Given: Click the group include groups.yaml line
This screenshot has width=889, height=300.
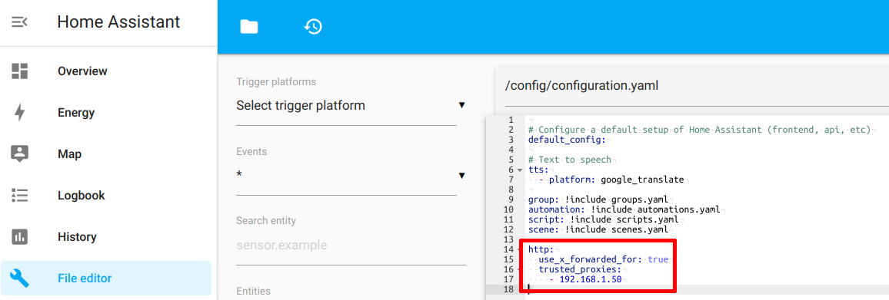Looking at the screenshot, I should 598,199.
